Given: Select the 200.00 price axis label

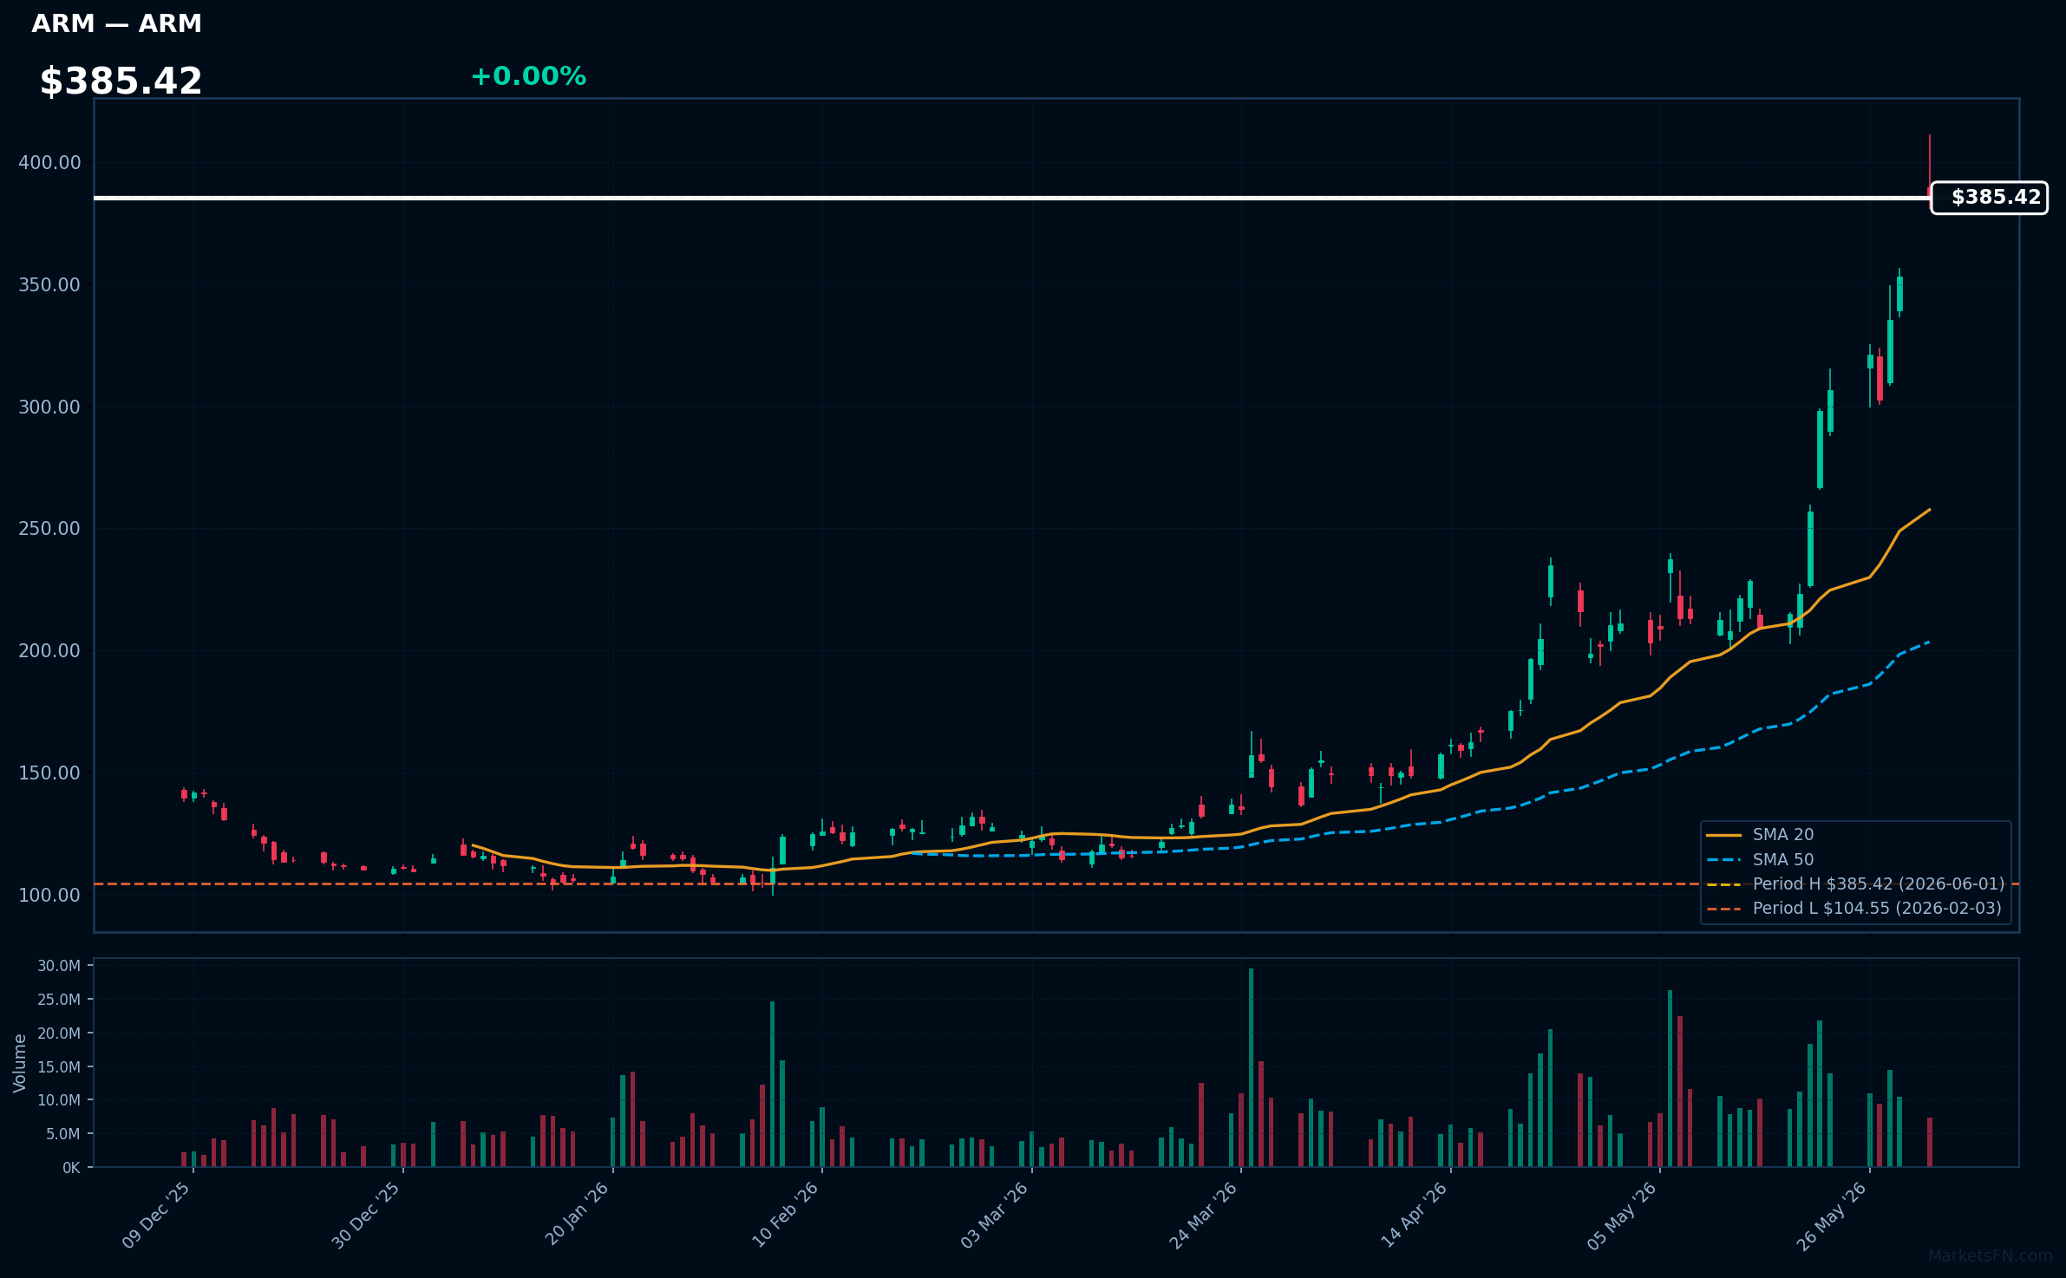Looking at the screenshot, I should (49, 651).
